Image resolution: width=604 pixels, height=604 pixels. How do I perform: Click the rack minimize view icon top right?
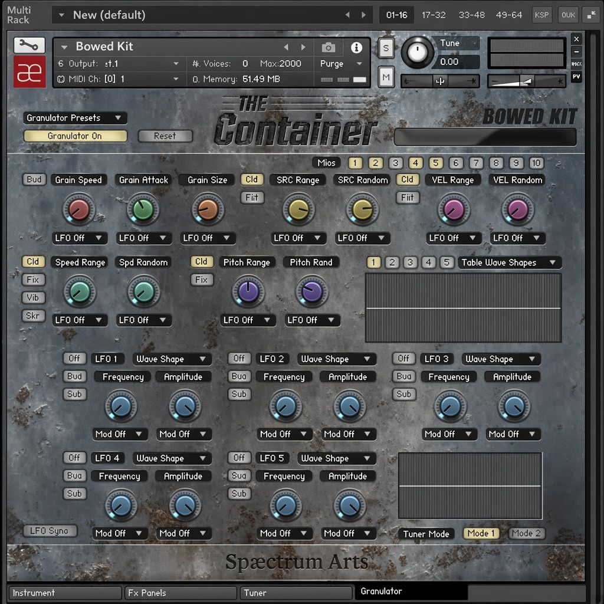pyautogui.click(x=591, y=15)
